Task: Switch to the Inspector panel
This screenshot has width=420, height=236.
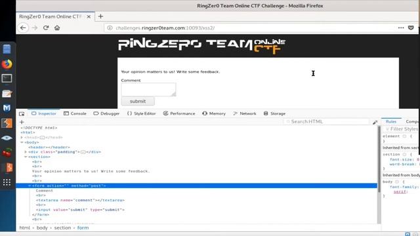Action: [x=44, y=113]
